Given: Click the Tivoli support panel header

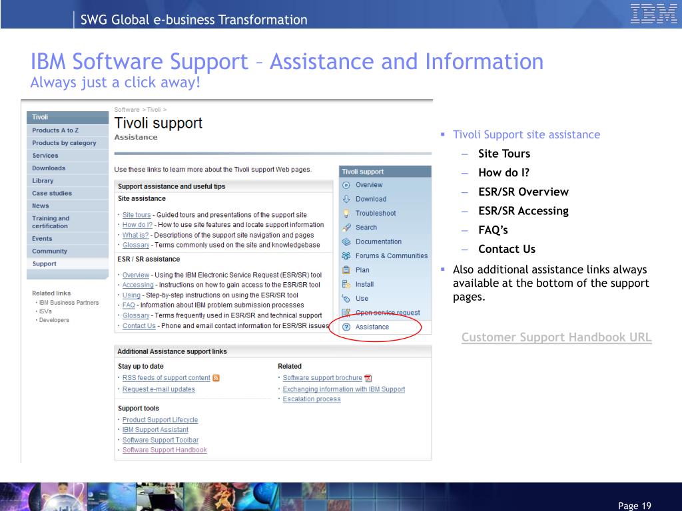Looking at the screenshot, I should pos(386,172).
